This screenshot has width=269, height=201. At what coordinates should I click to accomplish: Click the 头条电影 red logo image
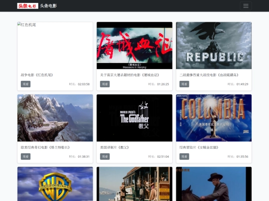tap(27, 6)
